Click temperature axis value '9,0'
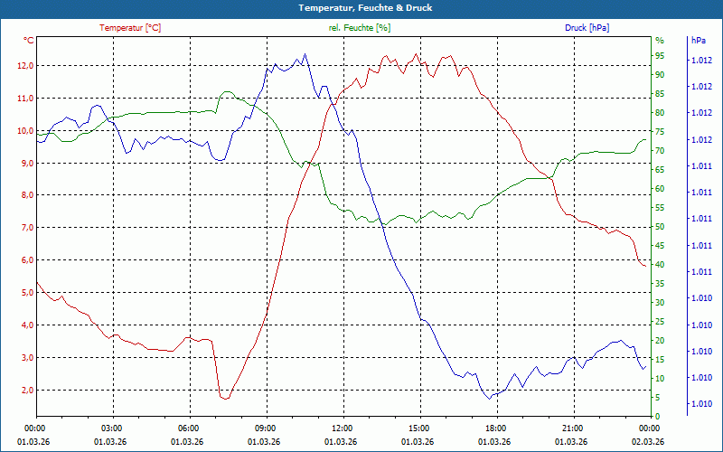This screenshot has width=723, height=452. point(27,163)
